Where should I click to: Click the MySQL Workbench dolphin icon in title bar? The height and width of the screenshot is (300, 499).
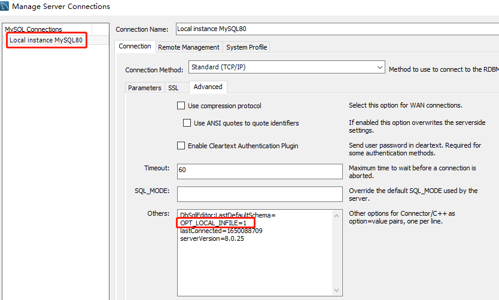click(4, 6)
